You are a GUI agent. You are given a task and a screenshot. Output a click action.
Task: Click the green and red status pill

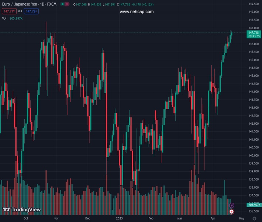(x=65, y=4)
